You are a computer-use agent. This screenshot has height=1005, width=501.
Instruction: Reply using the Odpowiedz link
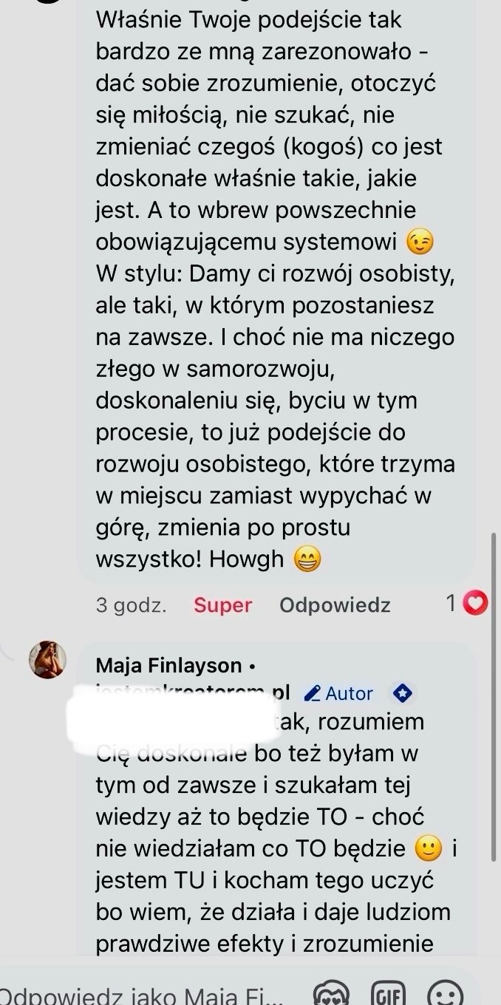pyautogui.click(x=335, y=605)
